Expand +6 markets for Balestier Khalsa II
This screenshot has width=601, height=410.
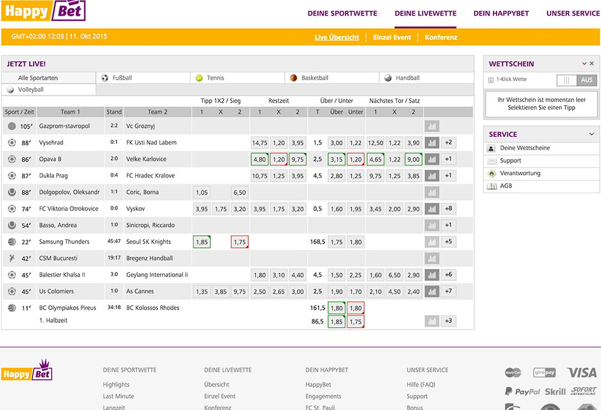[x=448, y=275]
